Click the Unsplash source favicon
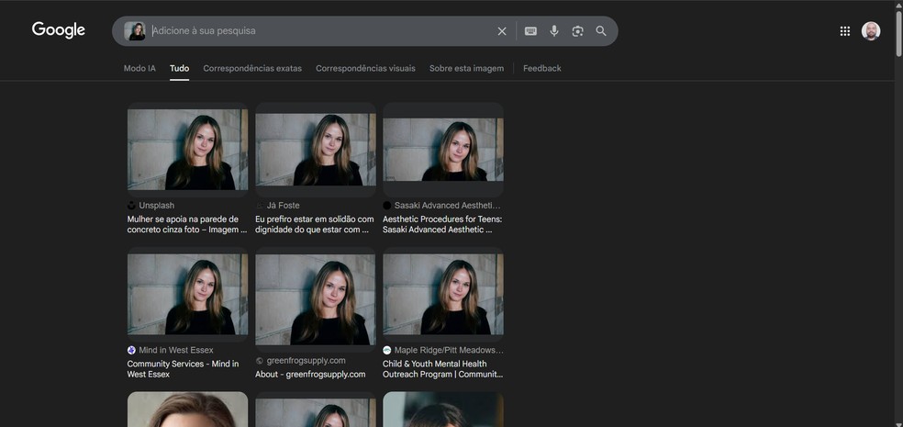Screen dimensions: 903x427 click(131, 206)
